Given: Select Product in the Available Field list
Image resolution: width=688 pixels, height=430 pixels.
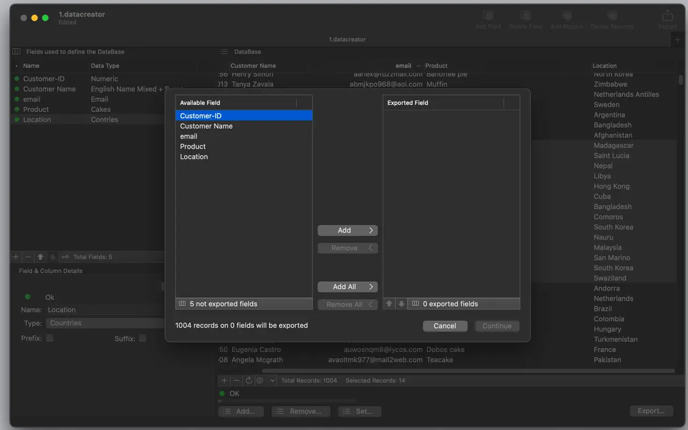Looking at the screenshot, I should (244, 146).
